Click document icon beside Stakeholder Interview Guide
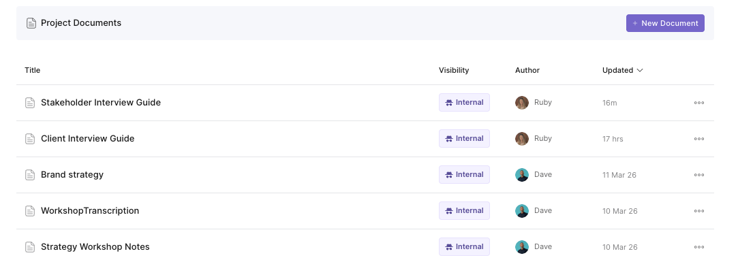This screenshot has height=277, width=738. coord(30,103)
